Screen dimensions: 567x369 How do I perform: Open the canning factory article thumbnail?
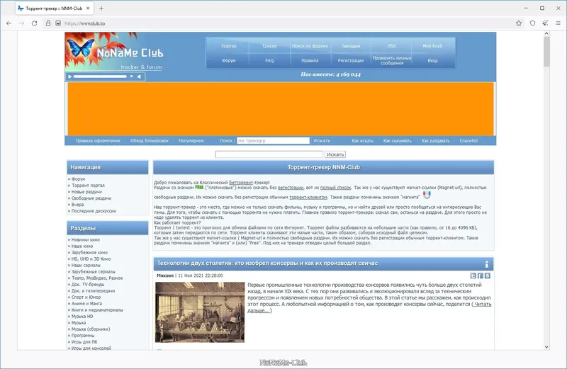200,312
